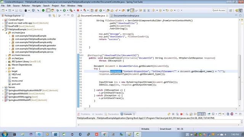Click the Back navigation yellow arrow
This screenshot has width=244, height=137.
click(171, 10)
